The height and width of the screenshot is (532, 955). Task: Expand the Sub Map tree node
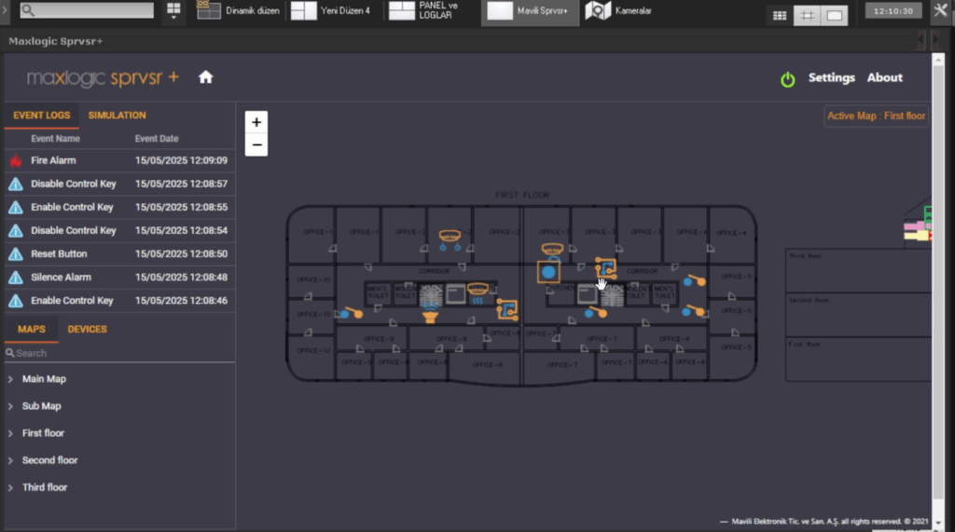(10, 406)
